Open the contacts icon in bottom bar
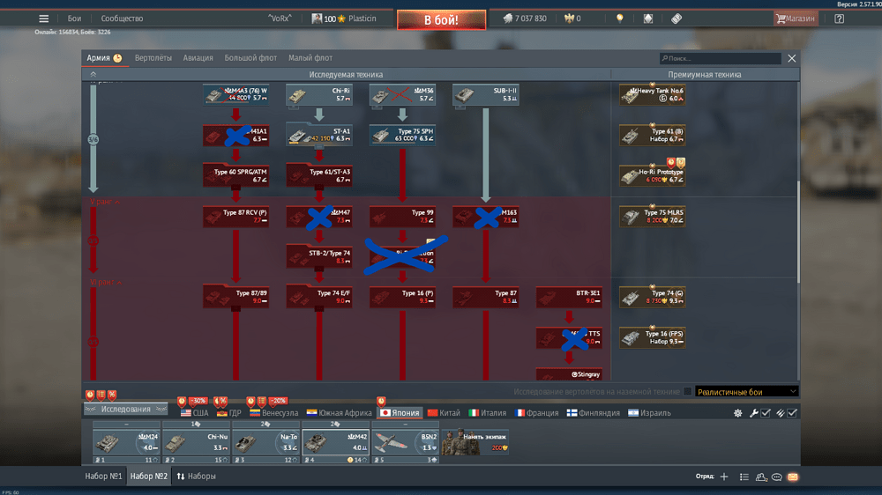Image resolution: width=882 pixels, height=495 pixels. [x=761, y=477]
